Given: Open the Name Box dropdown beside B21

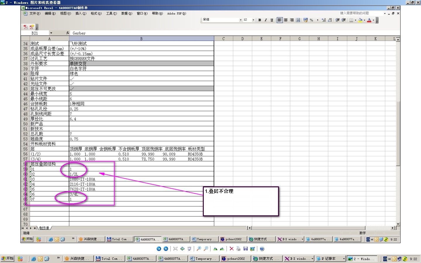Looking at the screenshot, I should pyautogui.click(x=51, y=33).
